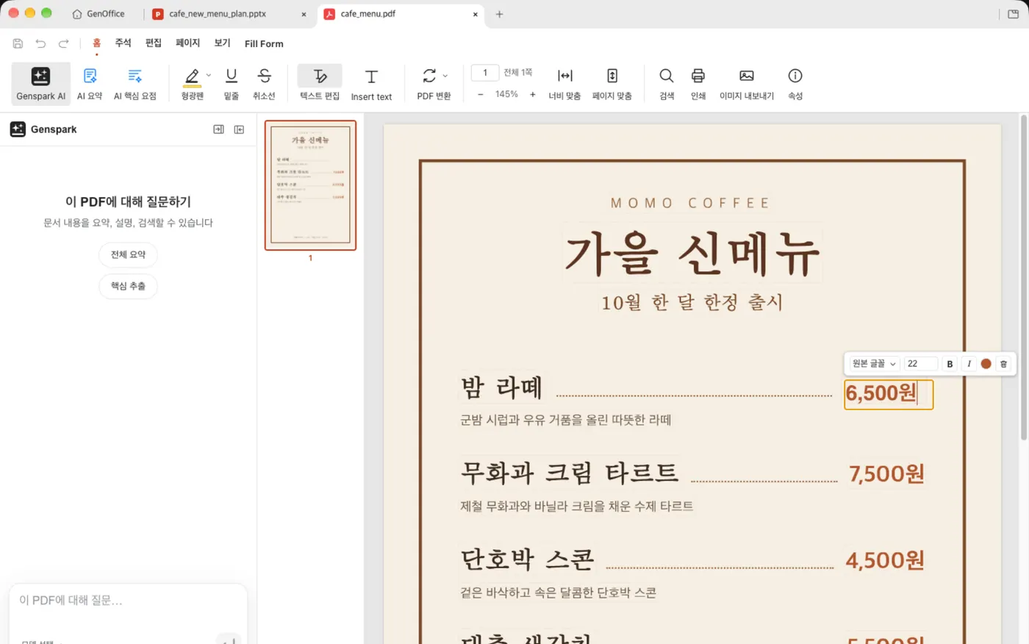Switch to the 보기 ribbon tab

[222, 43]
